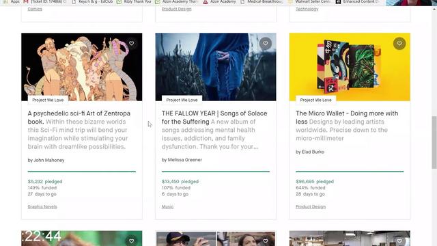Click '644% funded' text
The width and height of the screenshot is (437, 246).
311,188
